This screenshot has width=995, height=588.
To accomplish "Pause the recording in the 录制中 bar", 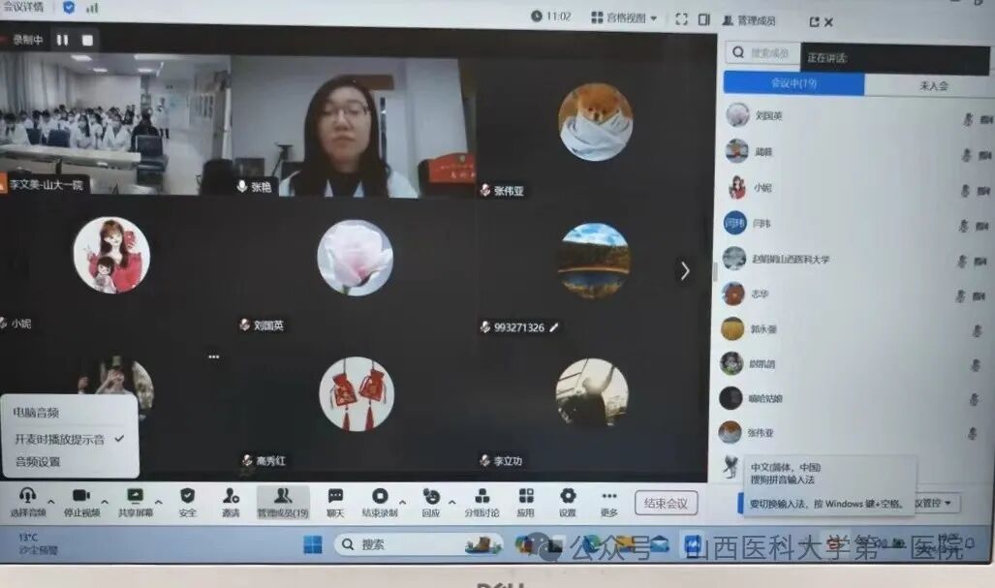I will point(62,40).
